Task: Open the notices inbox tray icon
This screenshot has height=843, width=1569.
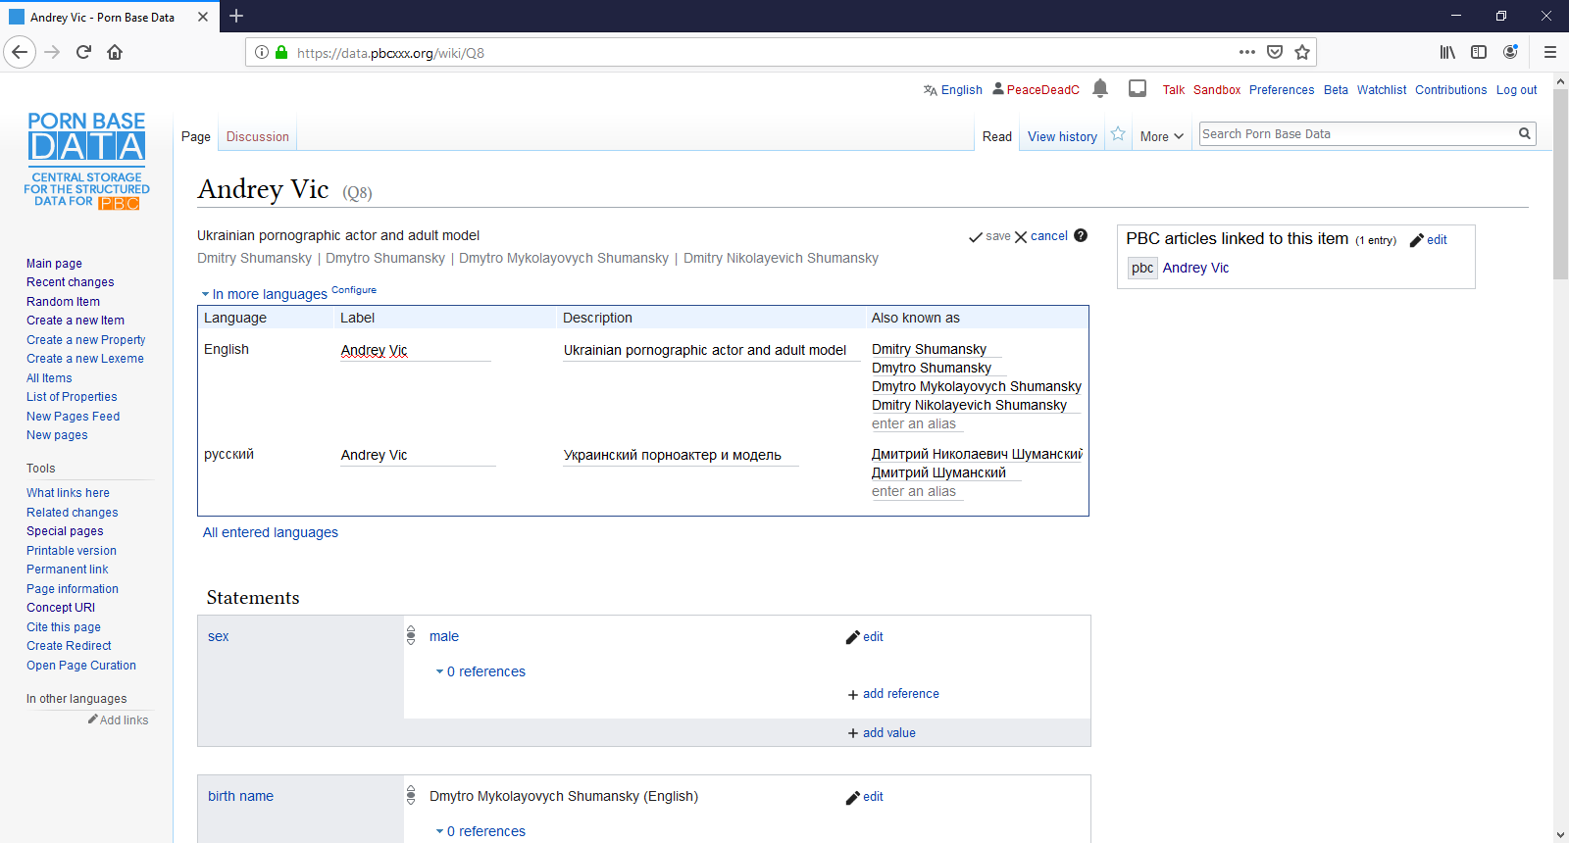Action: pyautogui.click(x=1138, y=88)
